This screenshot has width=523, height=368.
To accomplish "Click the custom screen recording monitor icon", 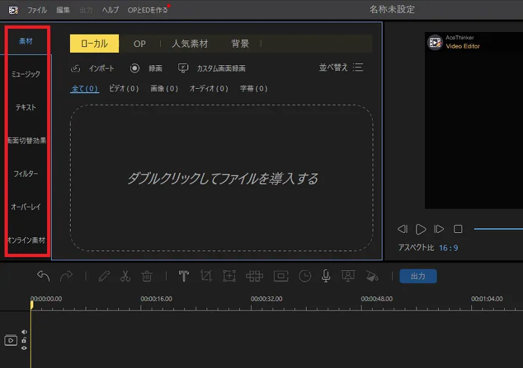I will 183,68.
